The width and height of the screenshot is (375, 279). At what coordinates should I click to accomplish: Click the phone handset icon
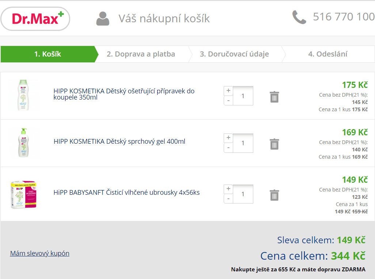299,17
